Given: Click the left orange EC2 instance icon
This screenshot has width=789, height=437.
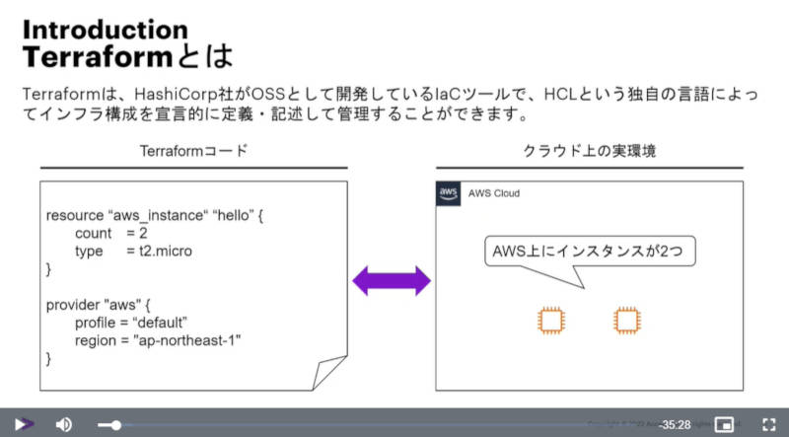Looking at the screenshot, I should pyautogui.click(x=551, y=321).
